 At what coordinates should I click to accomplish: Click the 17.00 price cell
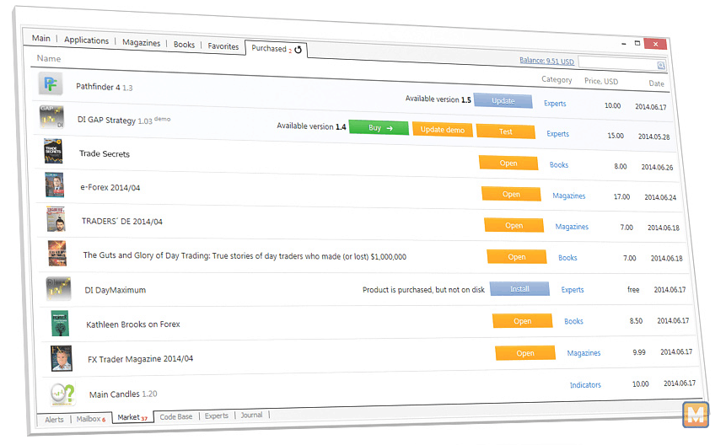pos(621,196)
